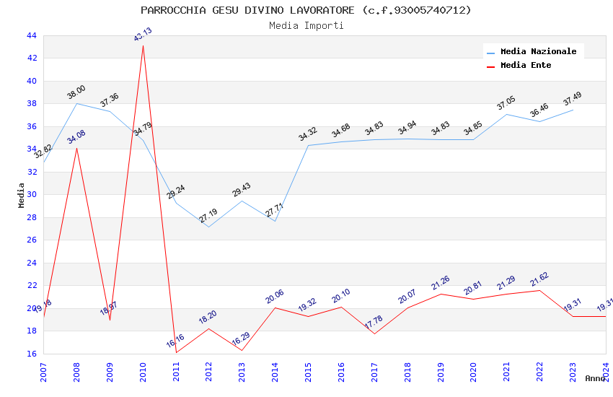The height and width of the screenshot is (397, 613).
Task: Click the 43.13 peak value label
Action: (143, 34)
